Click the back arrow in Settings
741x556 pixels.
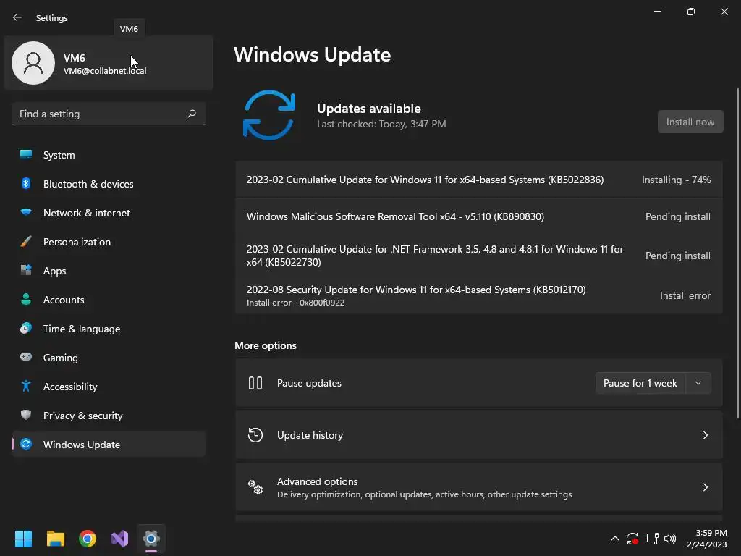17,17
